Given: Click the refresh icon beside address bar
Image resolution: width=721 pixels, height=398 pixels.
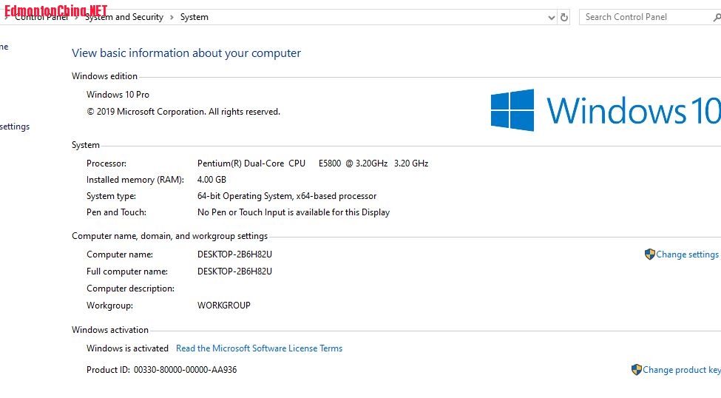Looking at the screenshot, I should (563, 18).
